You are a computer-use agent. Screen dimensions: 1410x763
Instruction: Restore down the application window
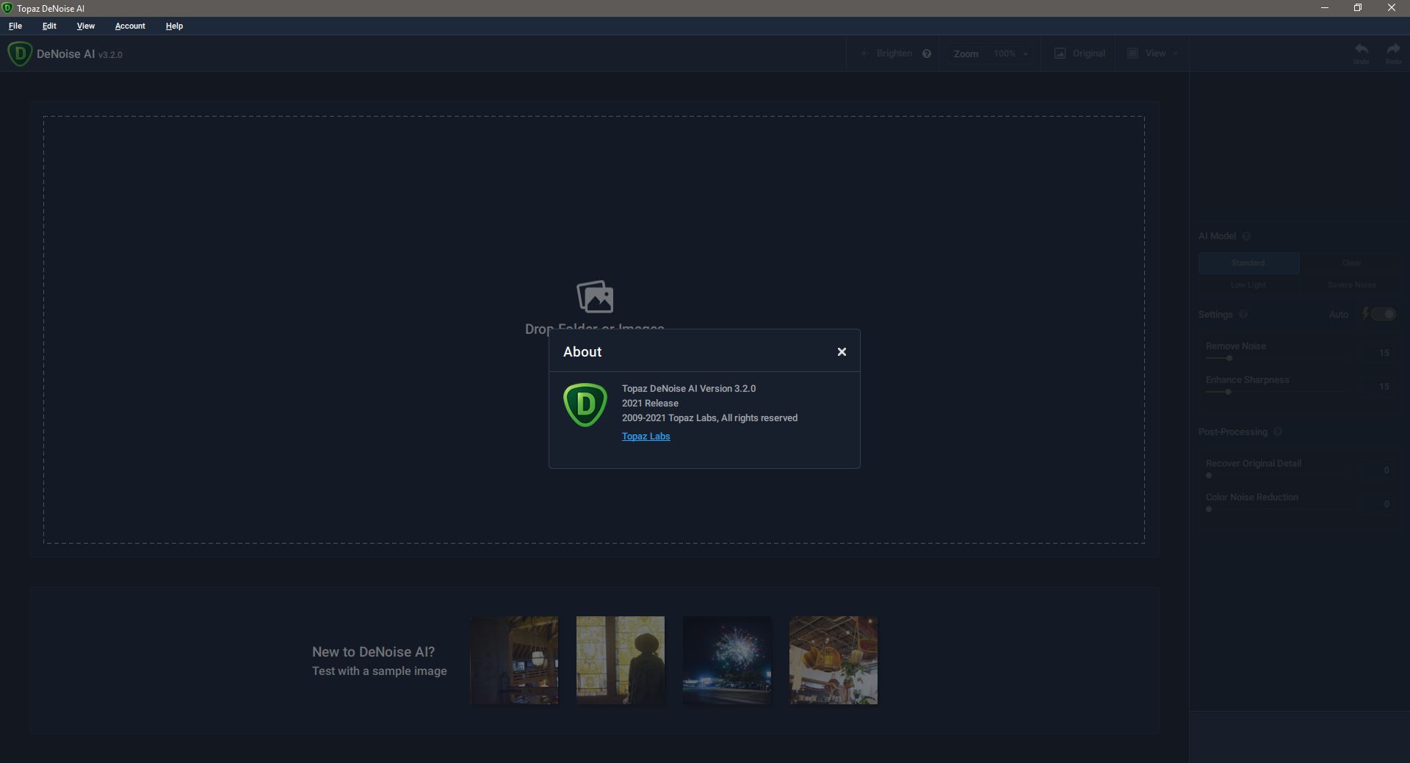(1358, 8)
